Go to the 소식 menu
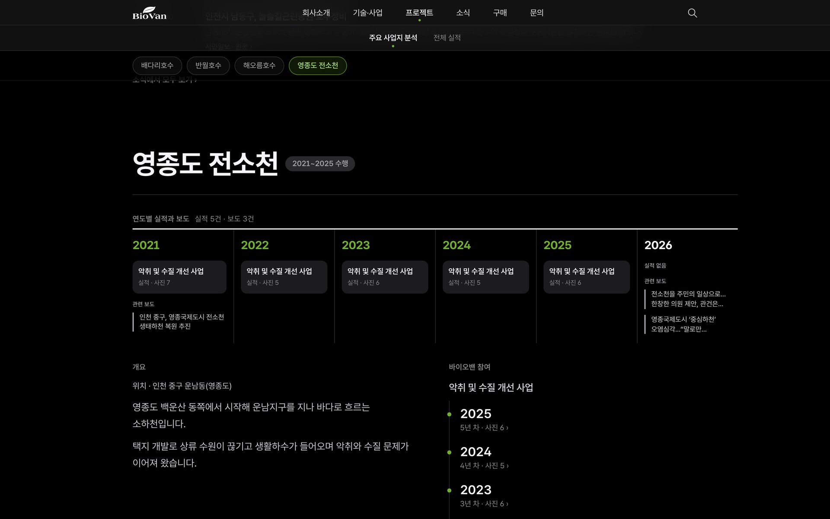The image size is (830, 519). pyautogui.click(x=463, y=13)
